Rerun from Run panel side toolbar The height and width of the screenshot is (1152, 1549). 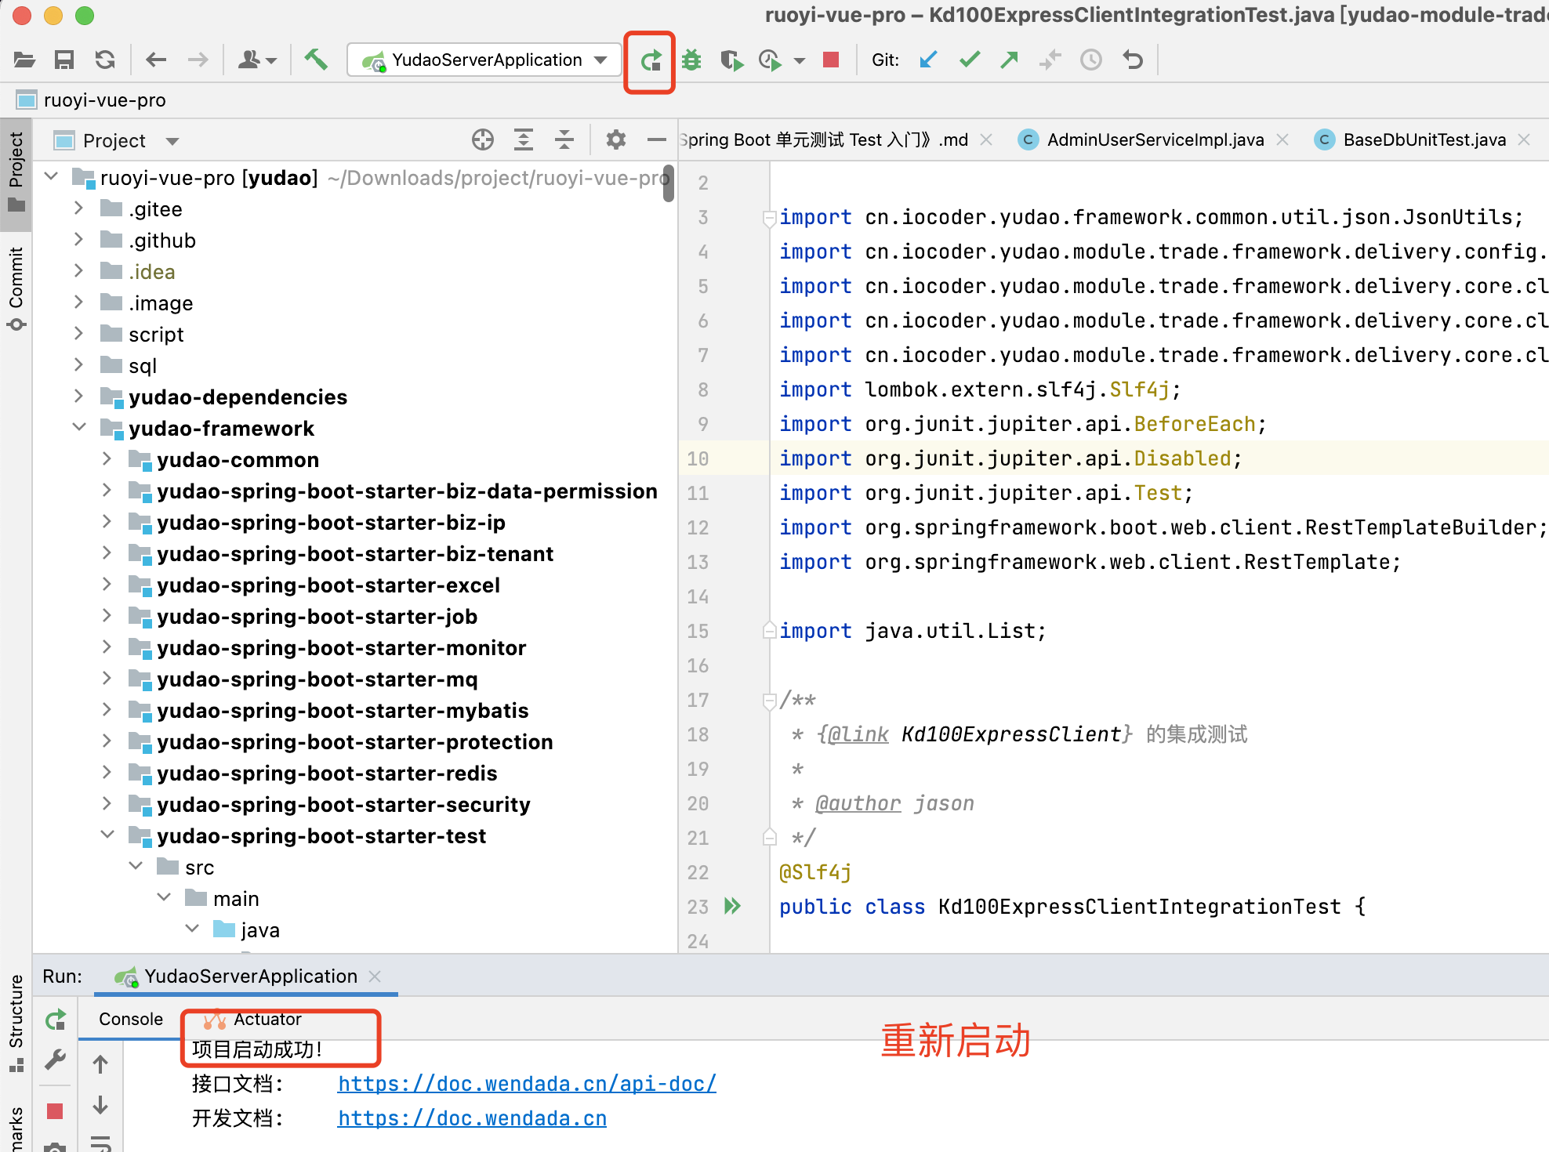pyautogui.click(x=55, y=1020)
